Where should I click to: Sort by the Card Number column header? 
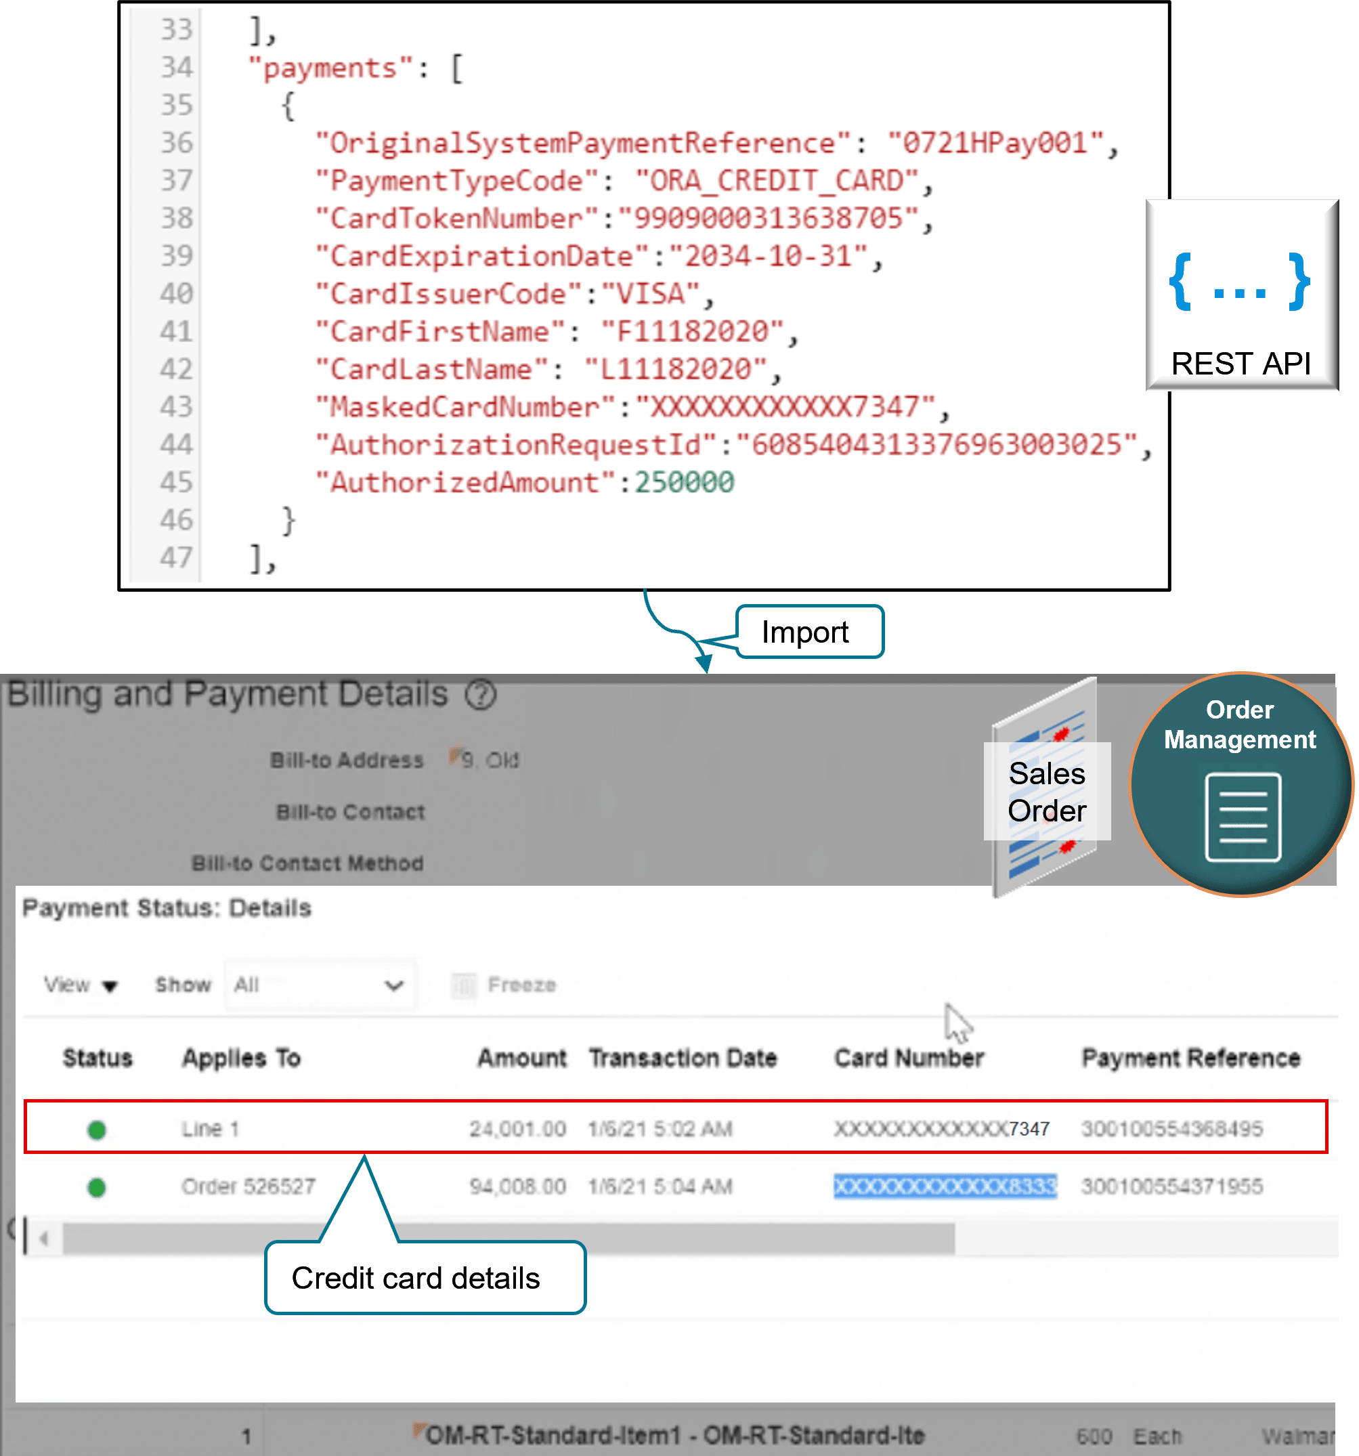(909, 1058)
